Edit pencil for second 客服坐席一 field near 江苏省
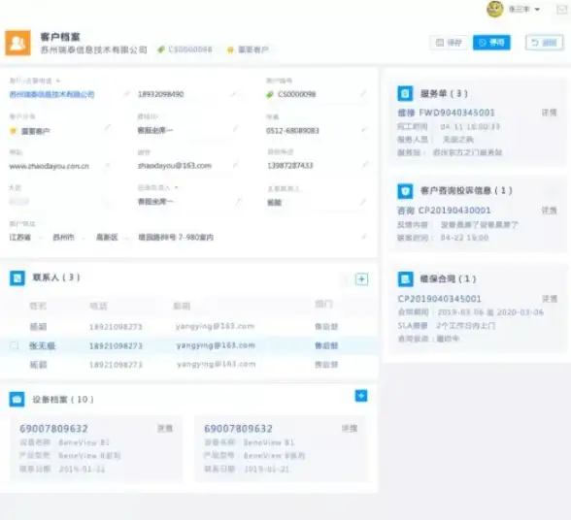This screenshot has height=520, width=571. pos(239,201)
